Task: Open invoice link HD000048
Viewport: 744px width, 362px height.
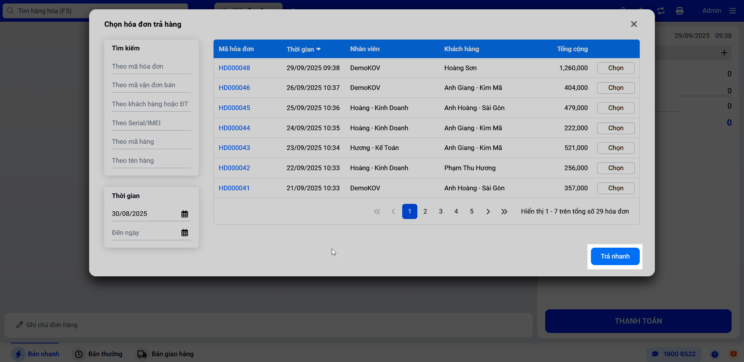Action: click(x=234, y=68)
